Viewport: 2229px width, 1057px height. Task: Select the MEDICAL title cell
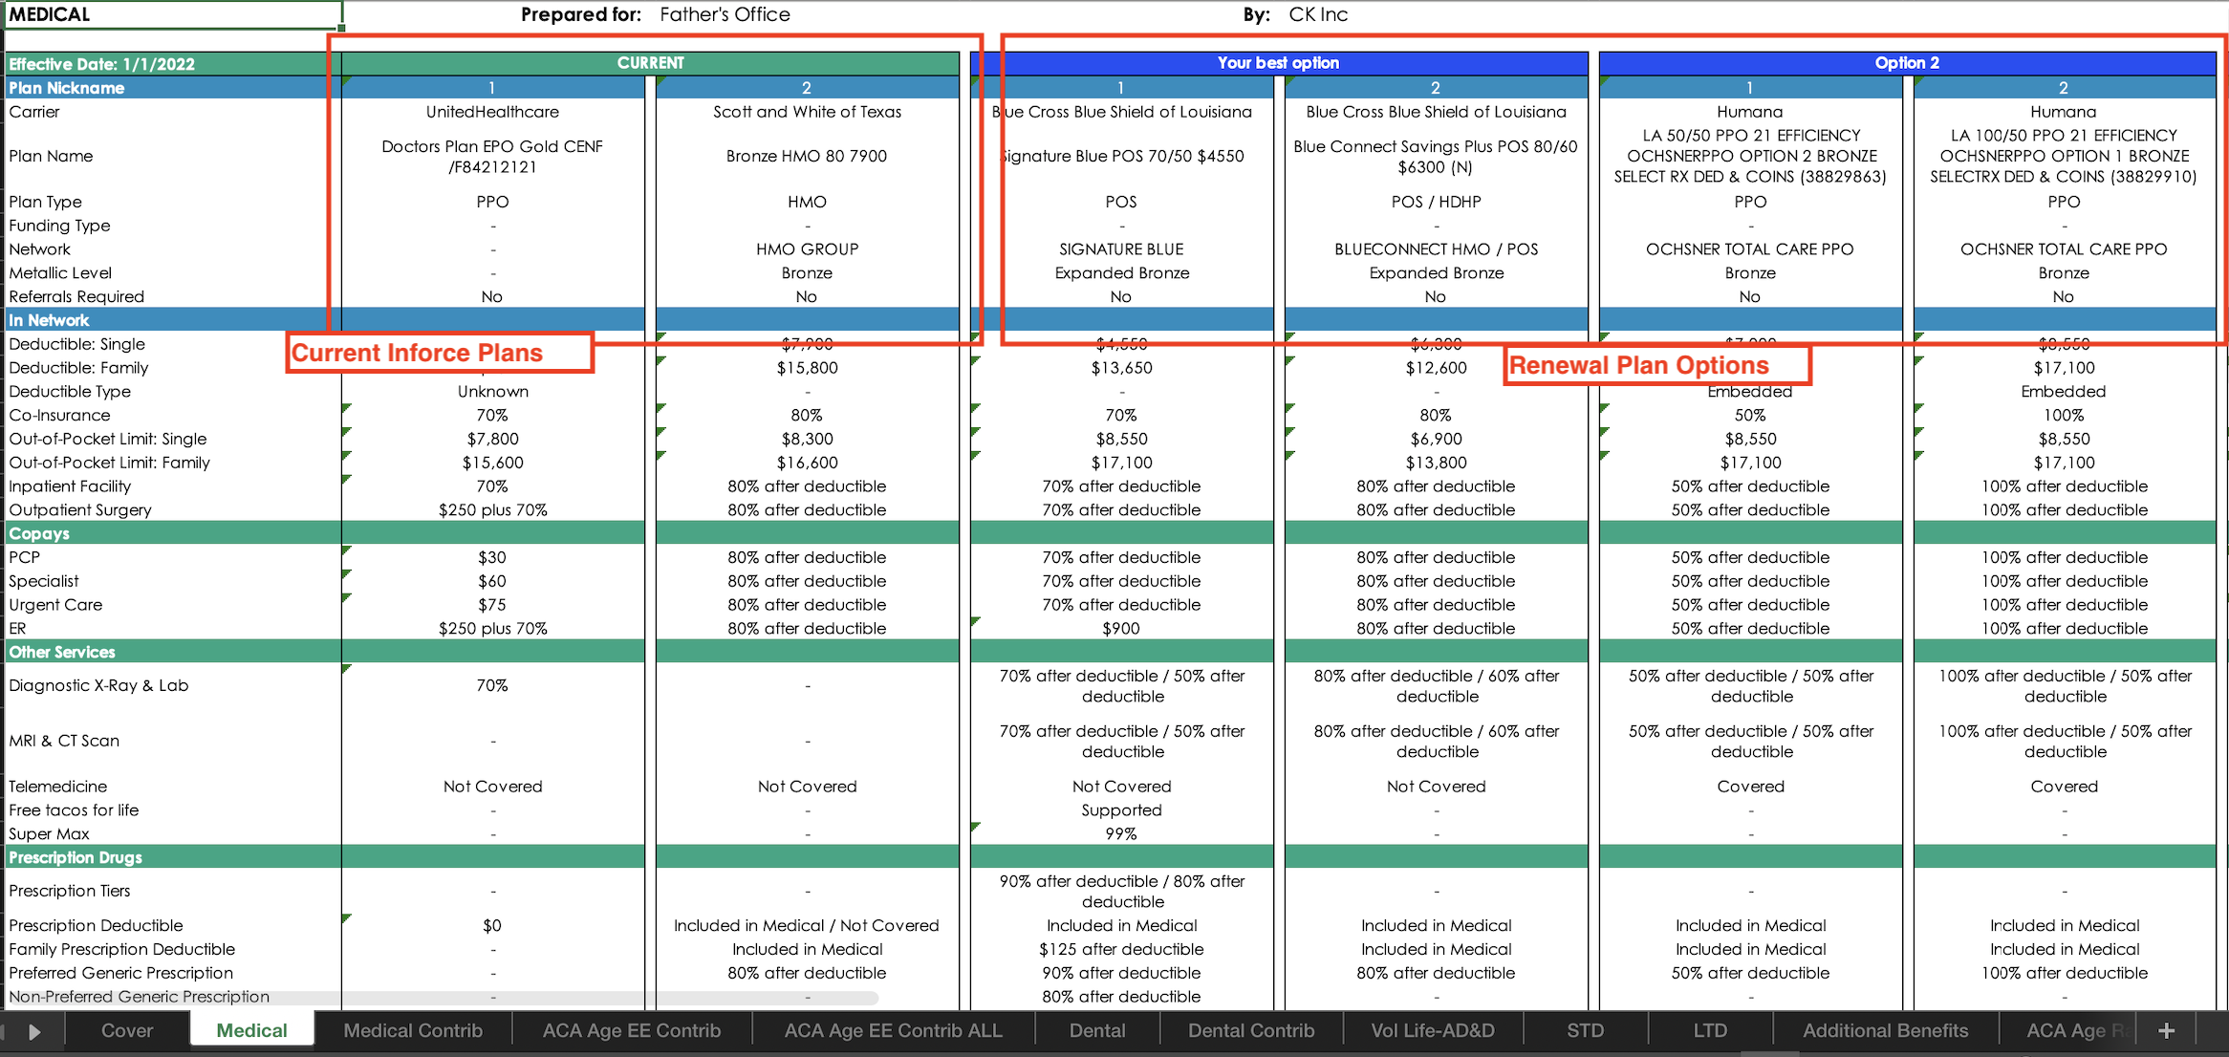pos(173,14)
